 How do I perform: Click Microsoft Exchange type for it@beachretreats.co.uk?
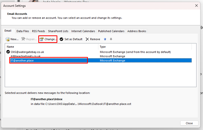(x=112, y=56)
